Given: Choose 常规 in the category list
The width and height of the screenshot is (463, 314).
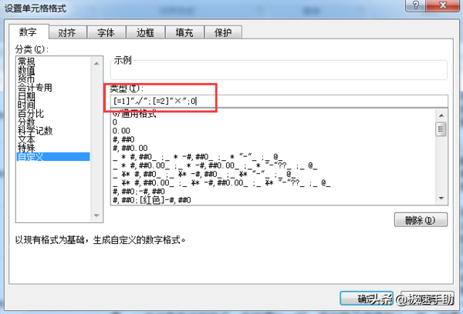Looking at the screenshot, I should 26,62.
